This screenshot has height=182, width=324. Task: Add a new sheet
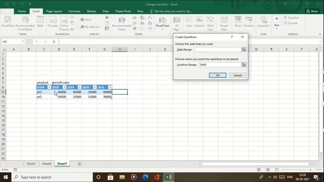79,164
